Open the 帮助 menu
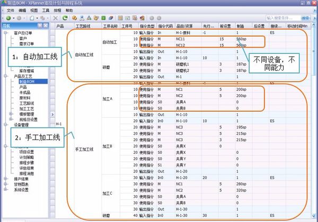 (x=69, y=11)
